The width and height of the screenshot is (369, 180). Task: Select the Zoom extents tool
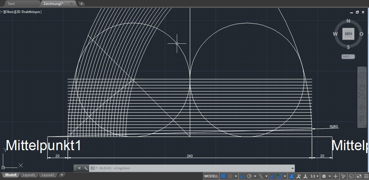(362, 95)
